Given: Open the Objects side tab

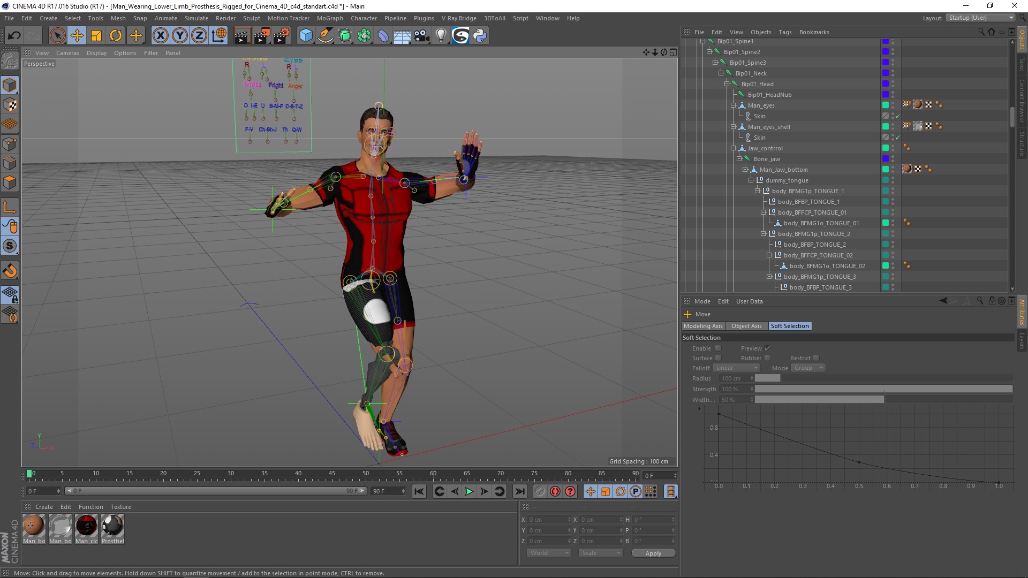Looking at the screenshot, I should click(x=1022, y=40).
